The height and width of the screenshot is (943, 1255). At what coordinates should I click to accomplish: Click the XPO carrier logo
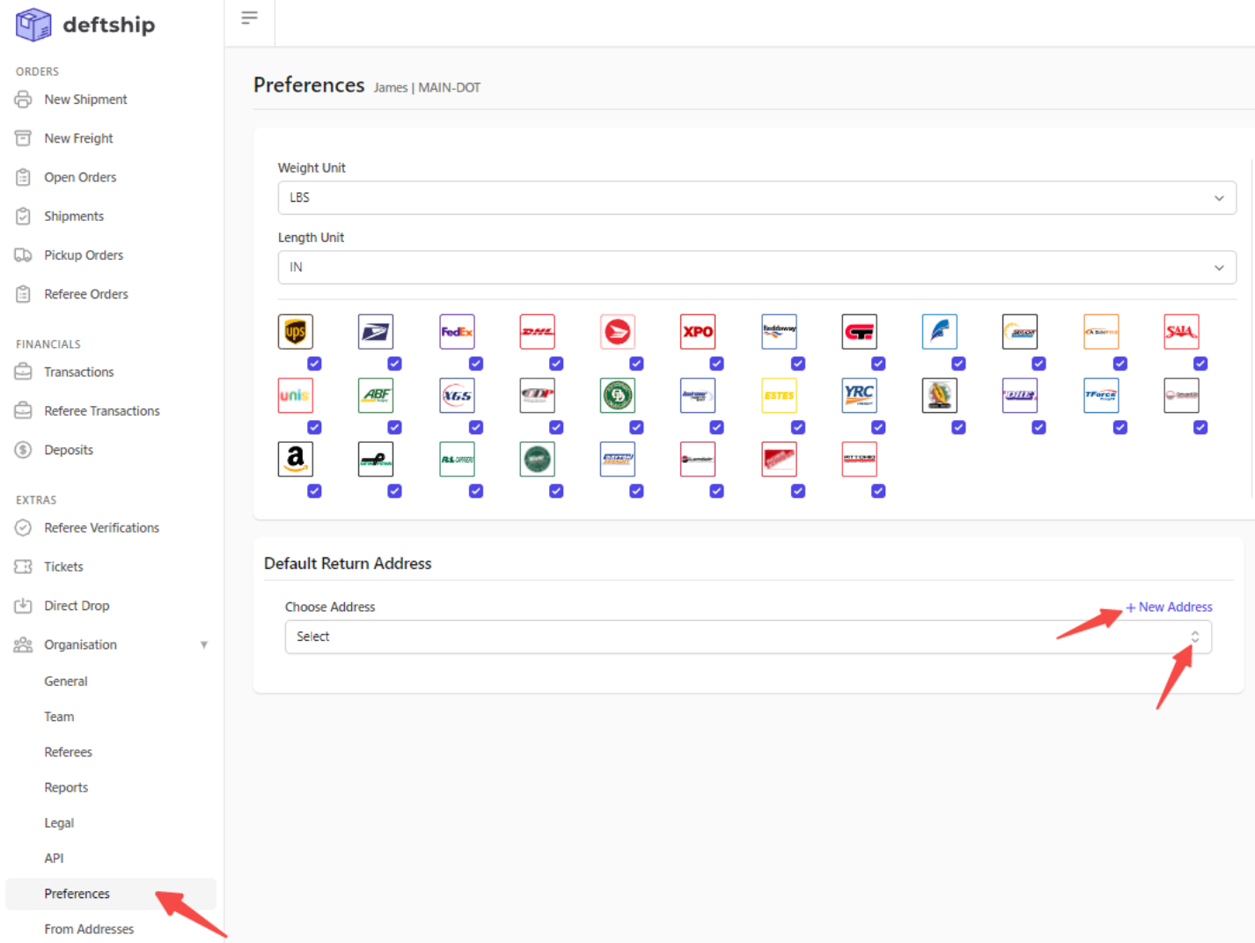pyautogui.click(x=698, y=332)
